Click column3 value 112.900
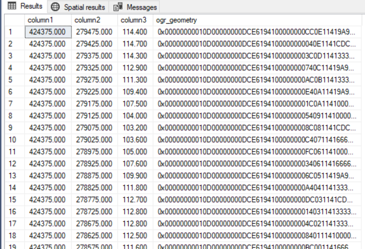 tap(135, 68)
